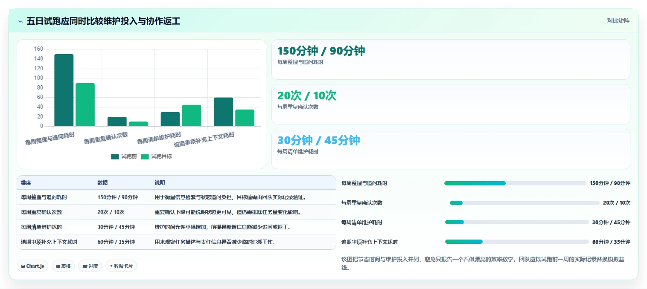Click the 150分钟 / 90分钟 stat card heading

point(321,51)
